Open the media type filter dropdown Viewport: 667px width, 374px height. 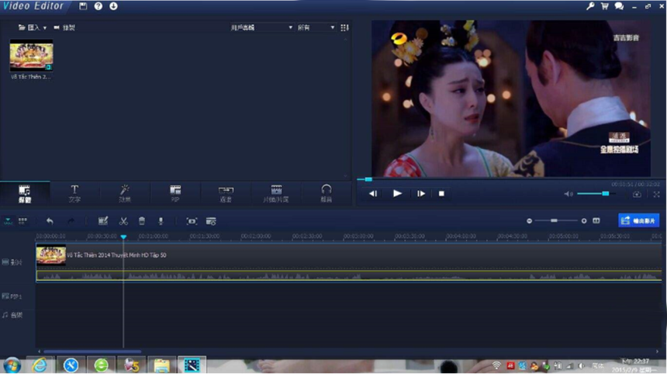tap(316, 27)
